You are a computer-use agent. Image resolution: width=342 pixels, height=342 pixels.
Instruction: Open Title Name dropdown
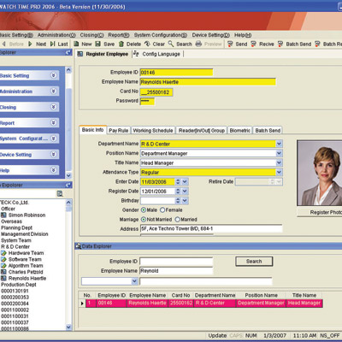(279, 162)
